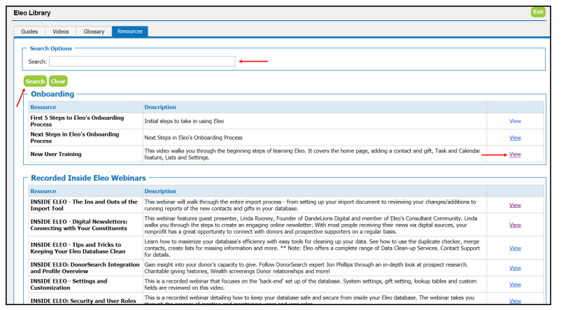This screenshot has width=561, height=310.
Task: Switch to the Videos tab
Action: click(x=60, y=31)
